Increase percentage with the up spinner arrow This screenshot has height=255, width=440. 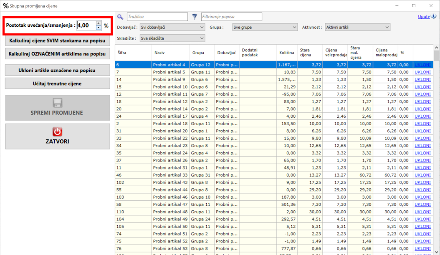pyautogui.click(x=99, y=23)
